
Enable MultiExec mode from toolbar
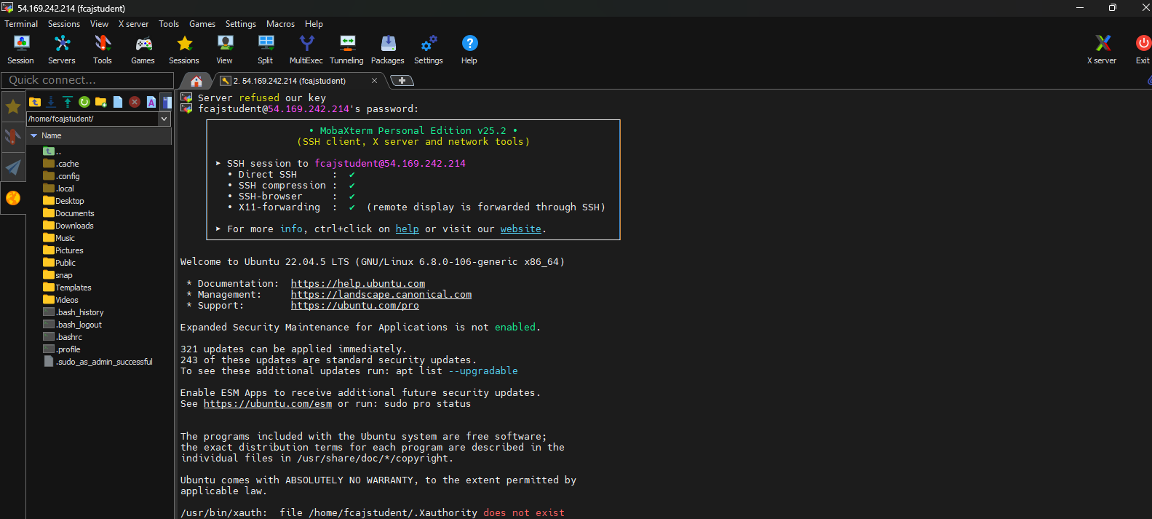(306, 49)
